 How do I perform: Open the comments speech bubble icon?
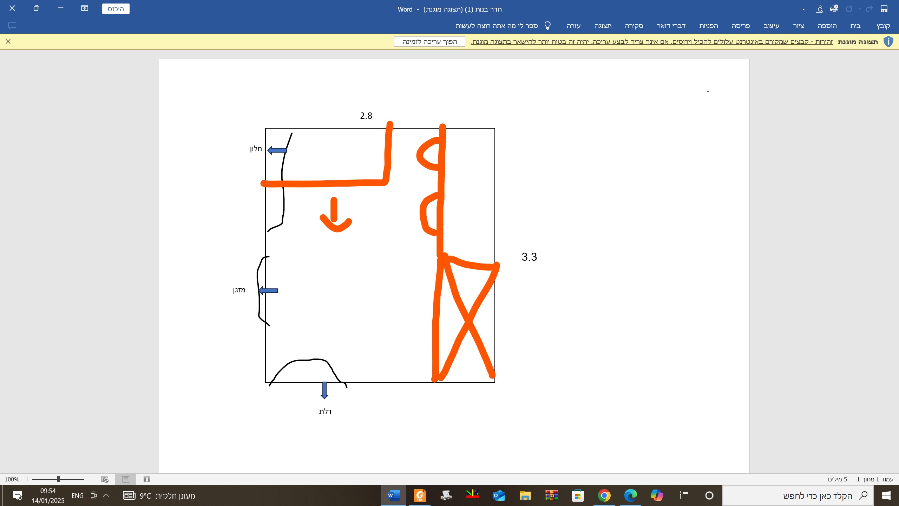click(x=12, y=26)
